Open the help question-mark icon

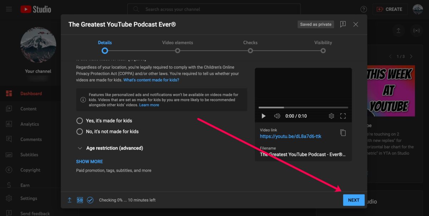(364, 9)
